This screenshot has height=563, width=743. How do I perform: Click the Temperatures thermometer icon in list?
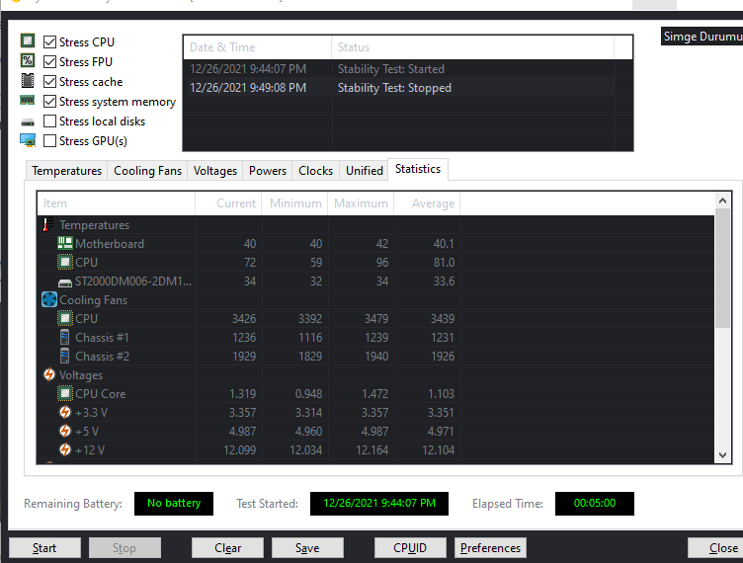coord(47,224)
